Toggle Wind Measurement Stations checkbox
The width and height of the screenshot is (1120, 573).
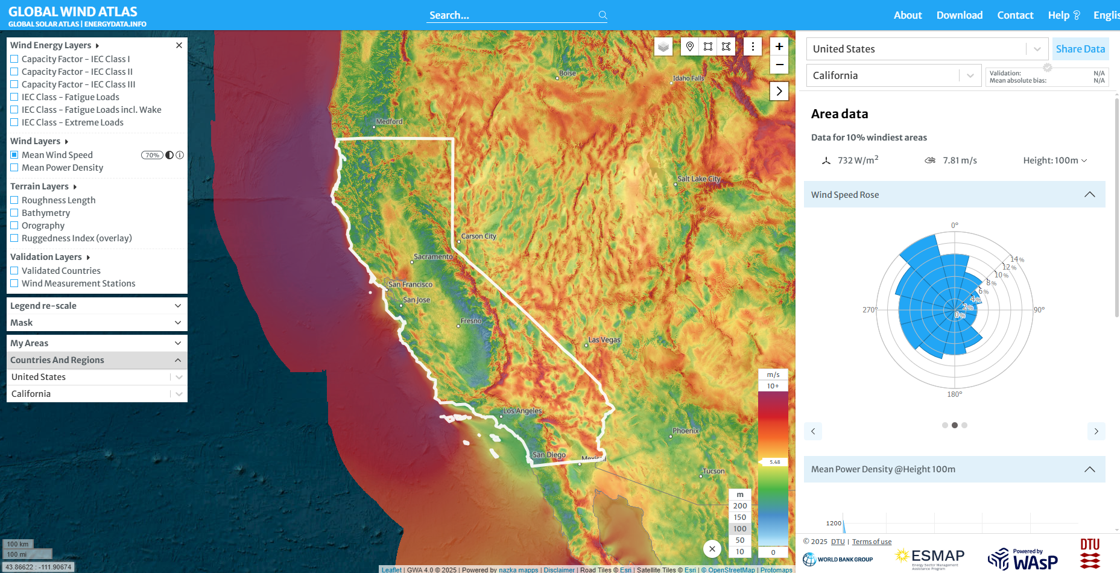click(14, 283)
